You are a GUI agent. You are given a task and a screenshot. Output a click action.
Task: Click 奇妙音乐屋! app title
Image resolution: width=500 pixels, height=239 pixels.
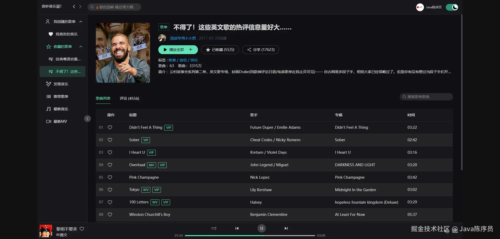tap(52, 7)
